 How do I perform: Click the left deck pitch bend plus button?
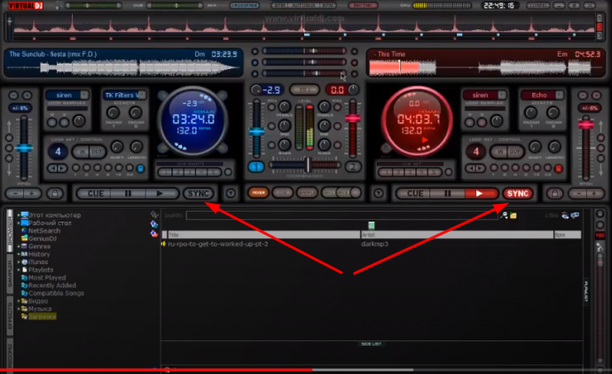click(x=32, y=193)
